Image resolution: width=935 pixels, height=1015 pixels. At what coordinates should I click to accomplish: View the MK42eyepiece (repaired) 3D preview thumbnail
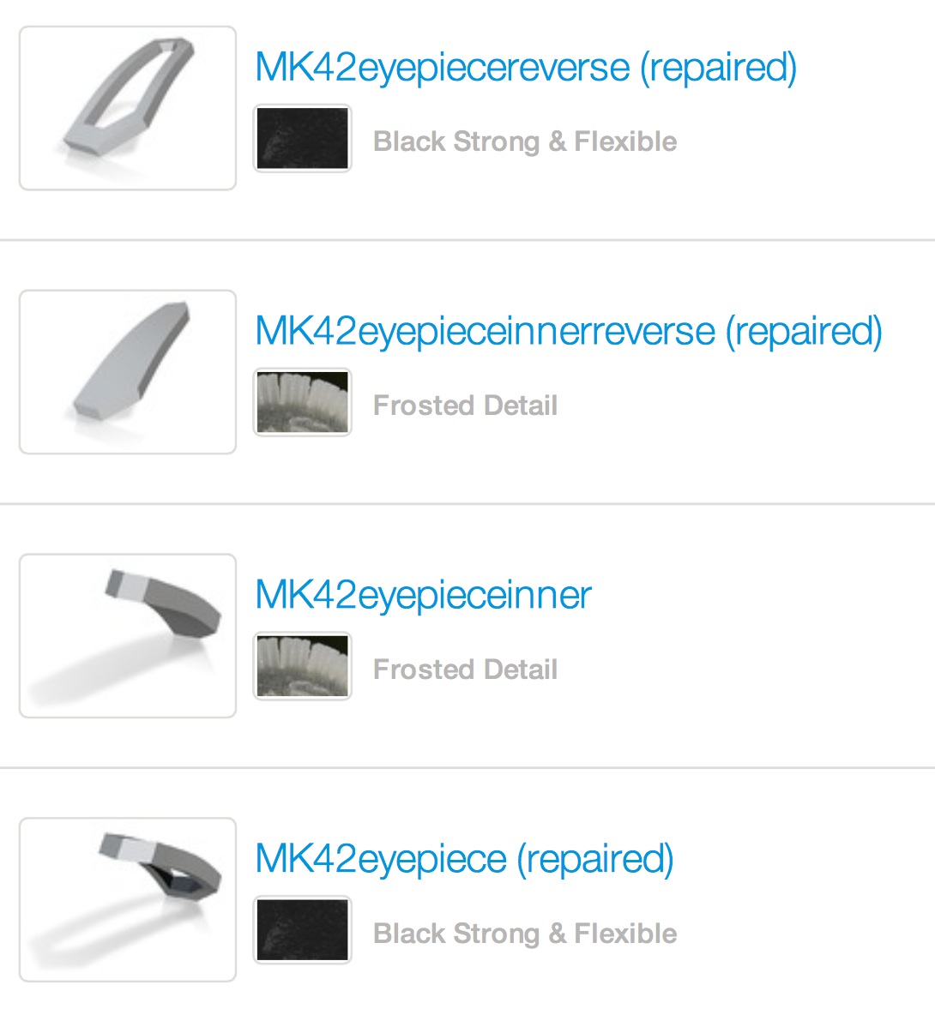point(128,900)
